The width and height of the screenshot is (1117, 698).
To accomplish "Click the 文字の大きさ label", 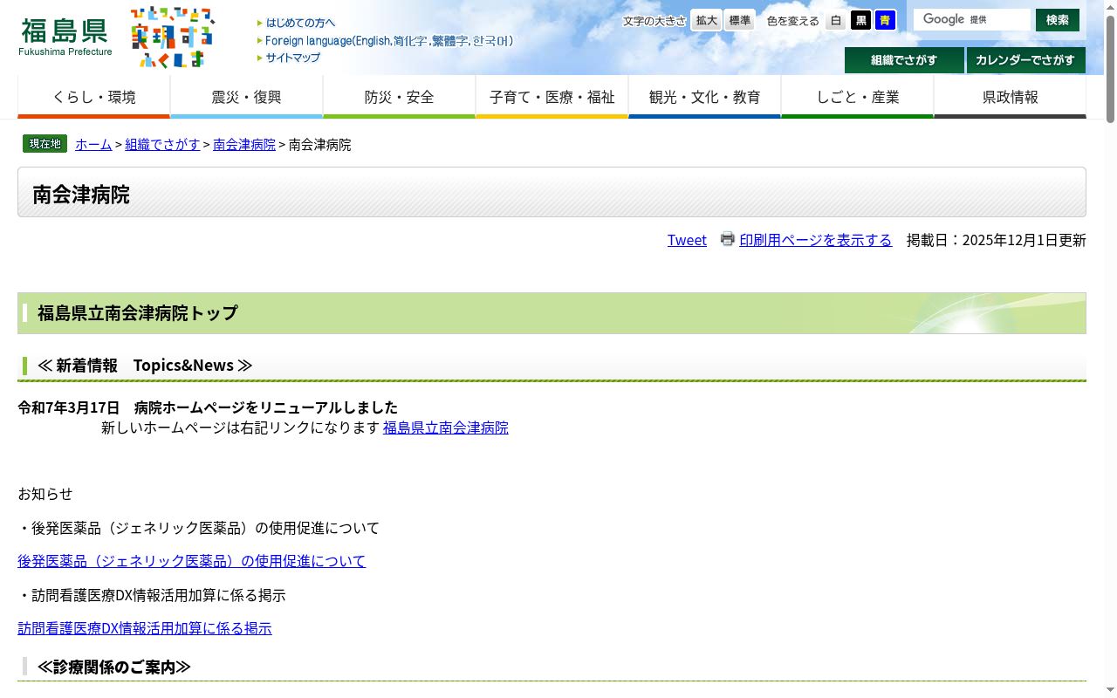I will pyautogui.click(x=654, y=21).
